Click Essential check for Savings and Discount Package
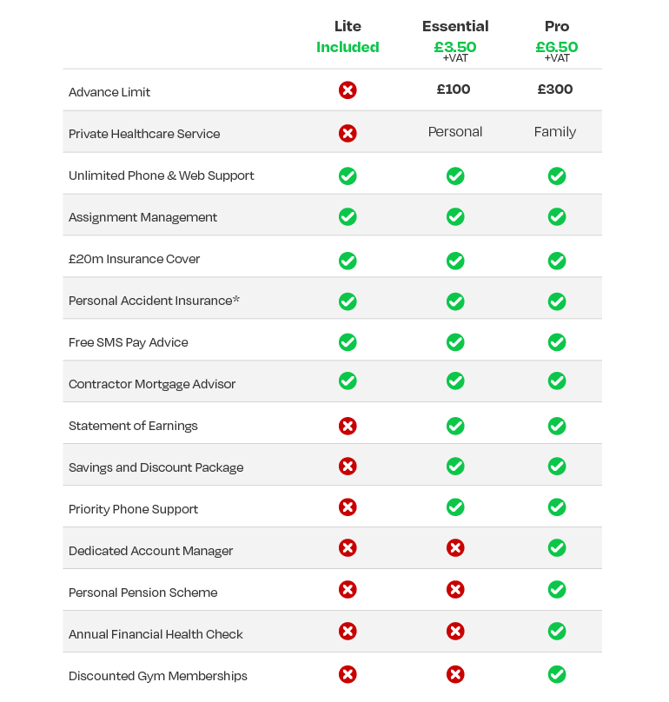This screenshot has height=702, width=669. coord(455,467)
